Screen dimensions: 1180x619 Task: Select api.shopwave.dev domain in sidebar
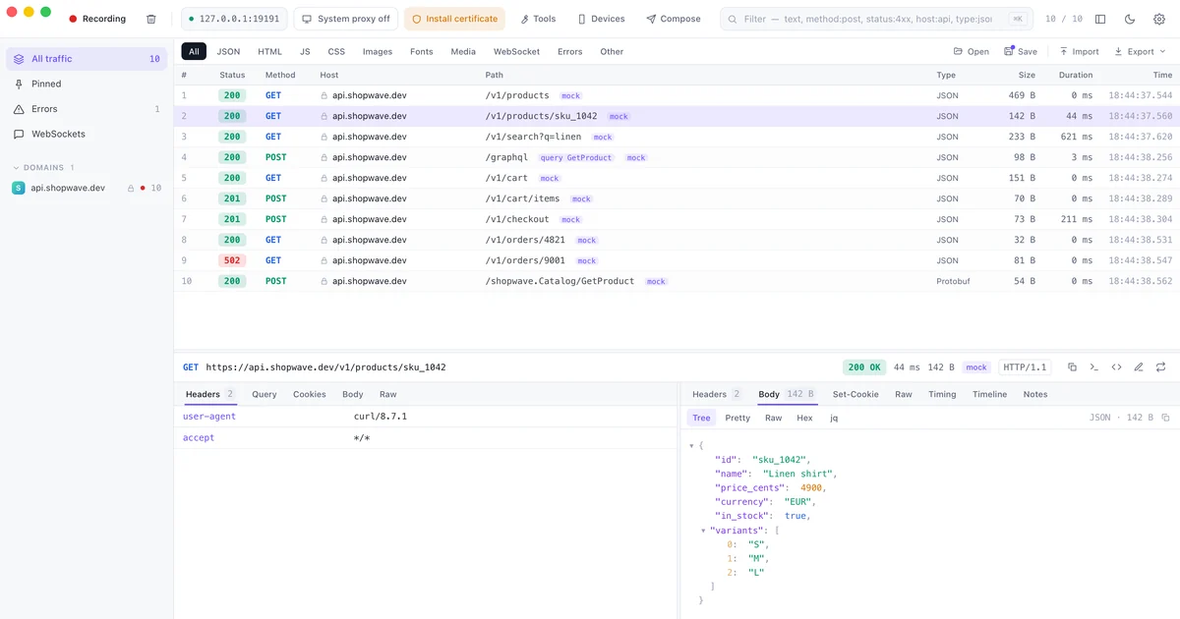click(87, 188)
